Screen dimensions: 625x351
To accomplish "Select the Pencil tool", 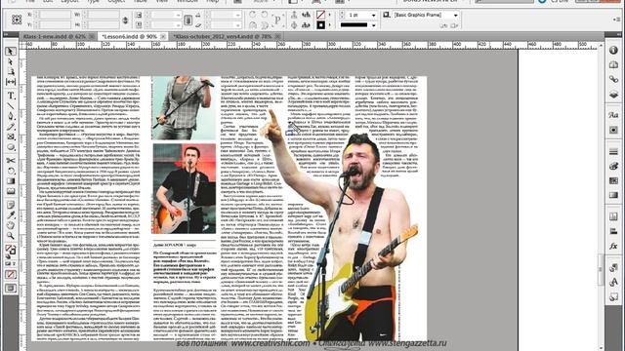I will [x=11, y=127].
